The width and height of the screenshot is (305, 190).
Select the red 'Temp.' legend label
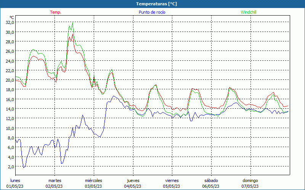[56, 12]
